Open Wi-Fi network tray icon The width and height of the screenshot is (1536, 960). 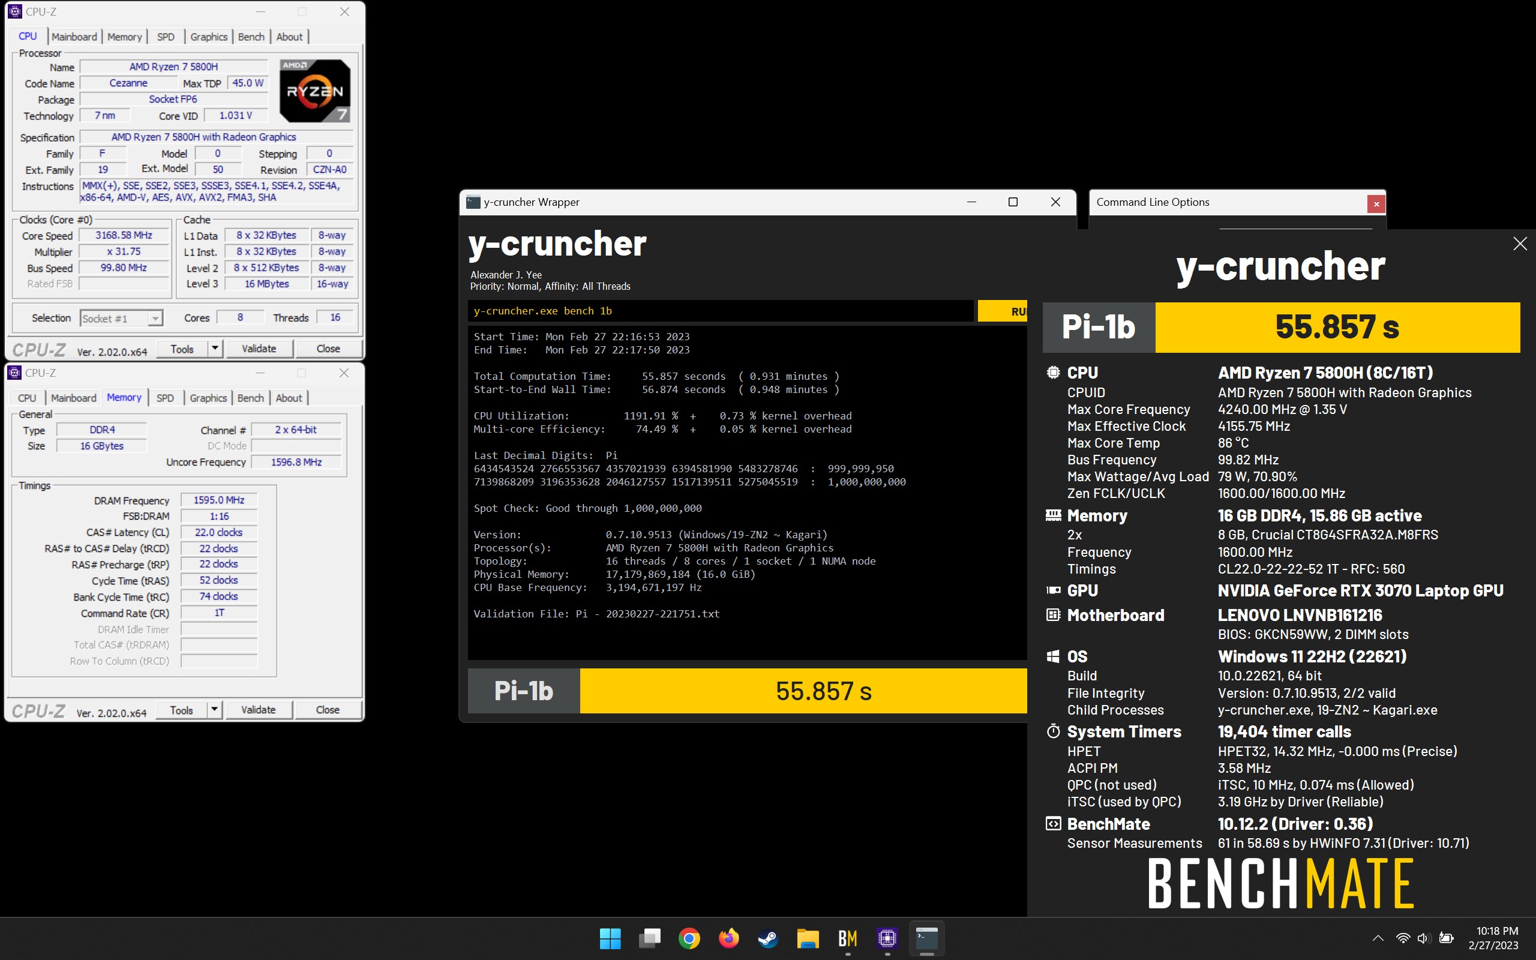pos(1403,938)
